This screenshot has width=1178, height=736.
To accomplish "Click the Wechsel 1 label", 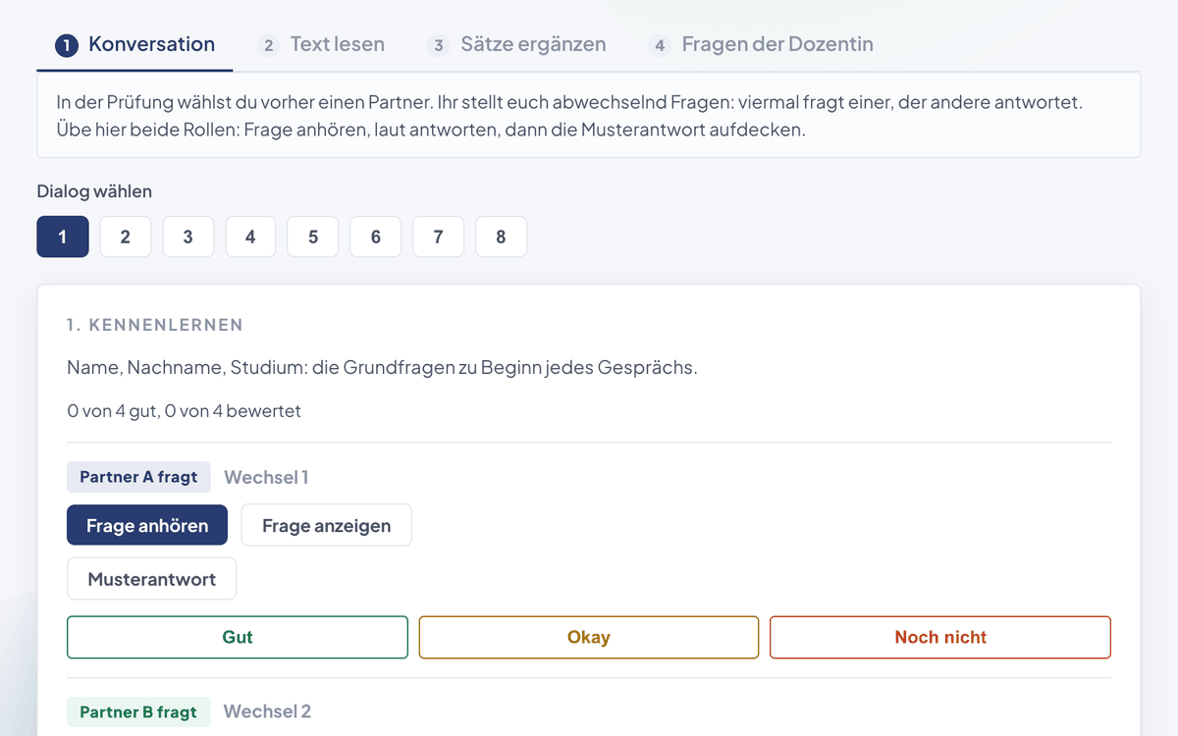I will click(x=266, y=477).
